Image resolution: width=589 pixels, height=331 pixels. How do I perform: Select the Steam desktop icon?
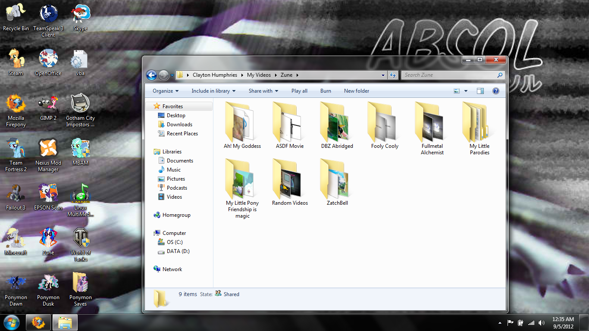click(16, 62)
